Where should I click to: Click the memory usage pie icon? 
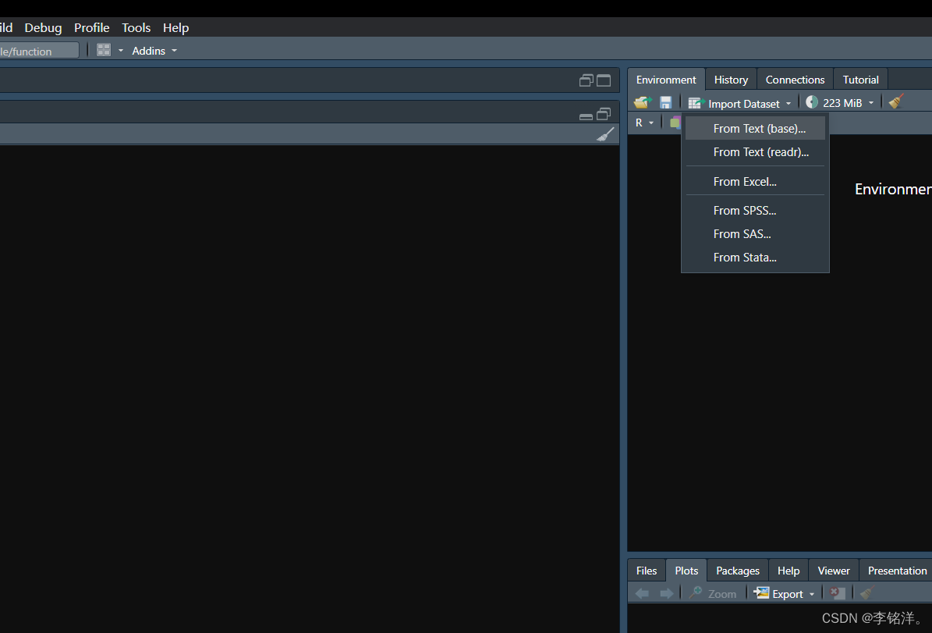pos(812,102)
